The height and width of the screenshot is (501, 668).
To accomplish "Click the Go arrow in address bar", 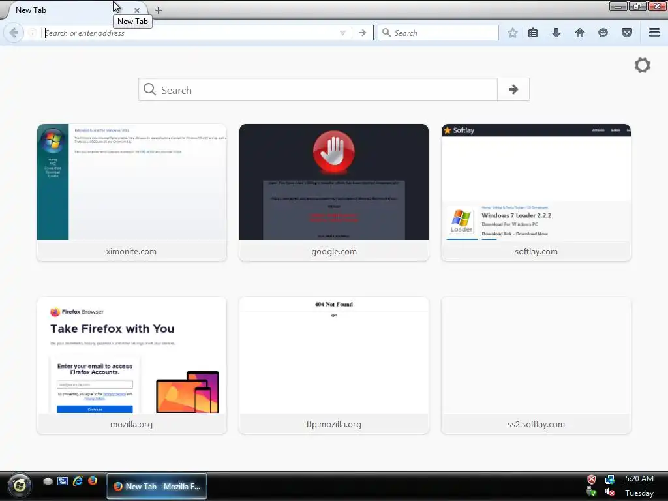I will pos(363,33).
